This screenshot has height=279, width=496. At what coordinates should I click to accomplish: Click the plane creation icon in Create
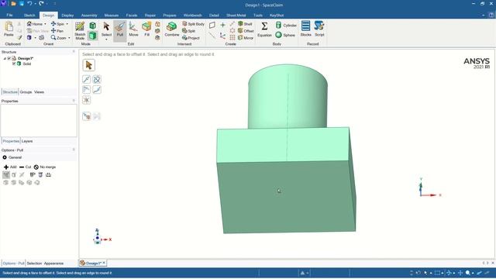point(212,25)
